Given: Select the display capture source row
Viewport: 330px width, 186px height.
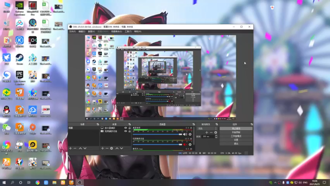Looking at the screenshot, I should 115,128.
